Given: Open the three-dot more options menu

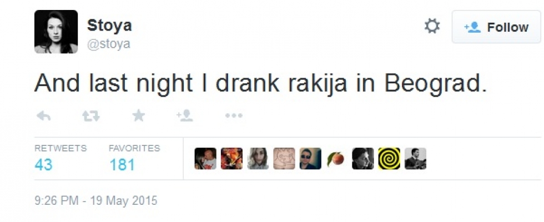Looking at the screenshot, I should click(x=234, y=115).
